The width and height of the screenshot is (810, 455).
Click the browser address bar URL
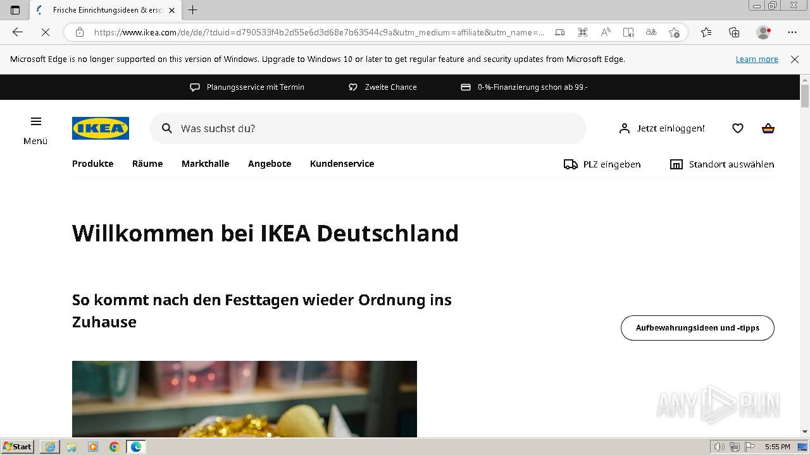[x=319, y=32]
